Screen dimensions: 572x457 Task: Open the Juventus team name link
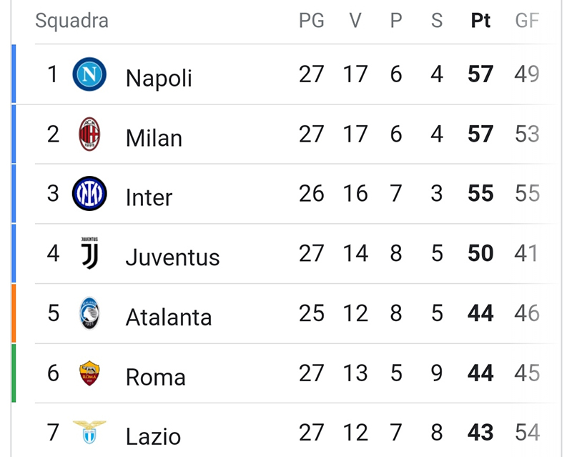(x=172, y=257)
